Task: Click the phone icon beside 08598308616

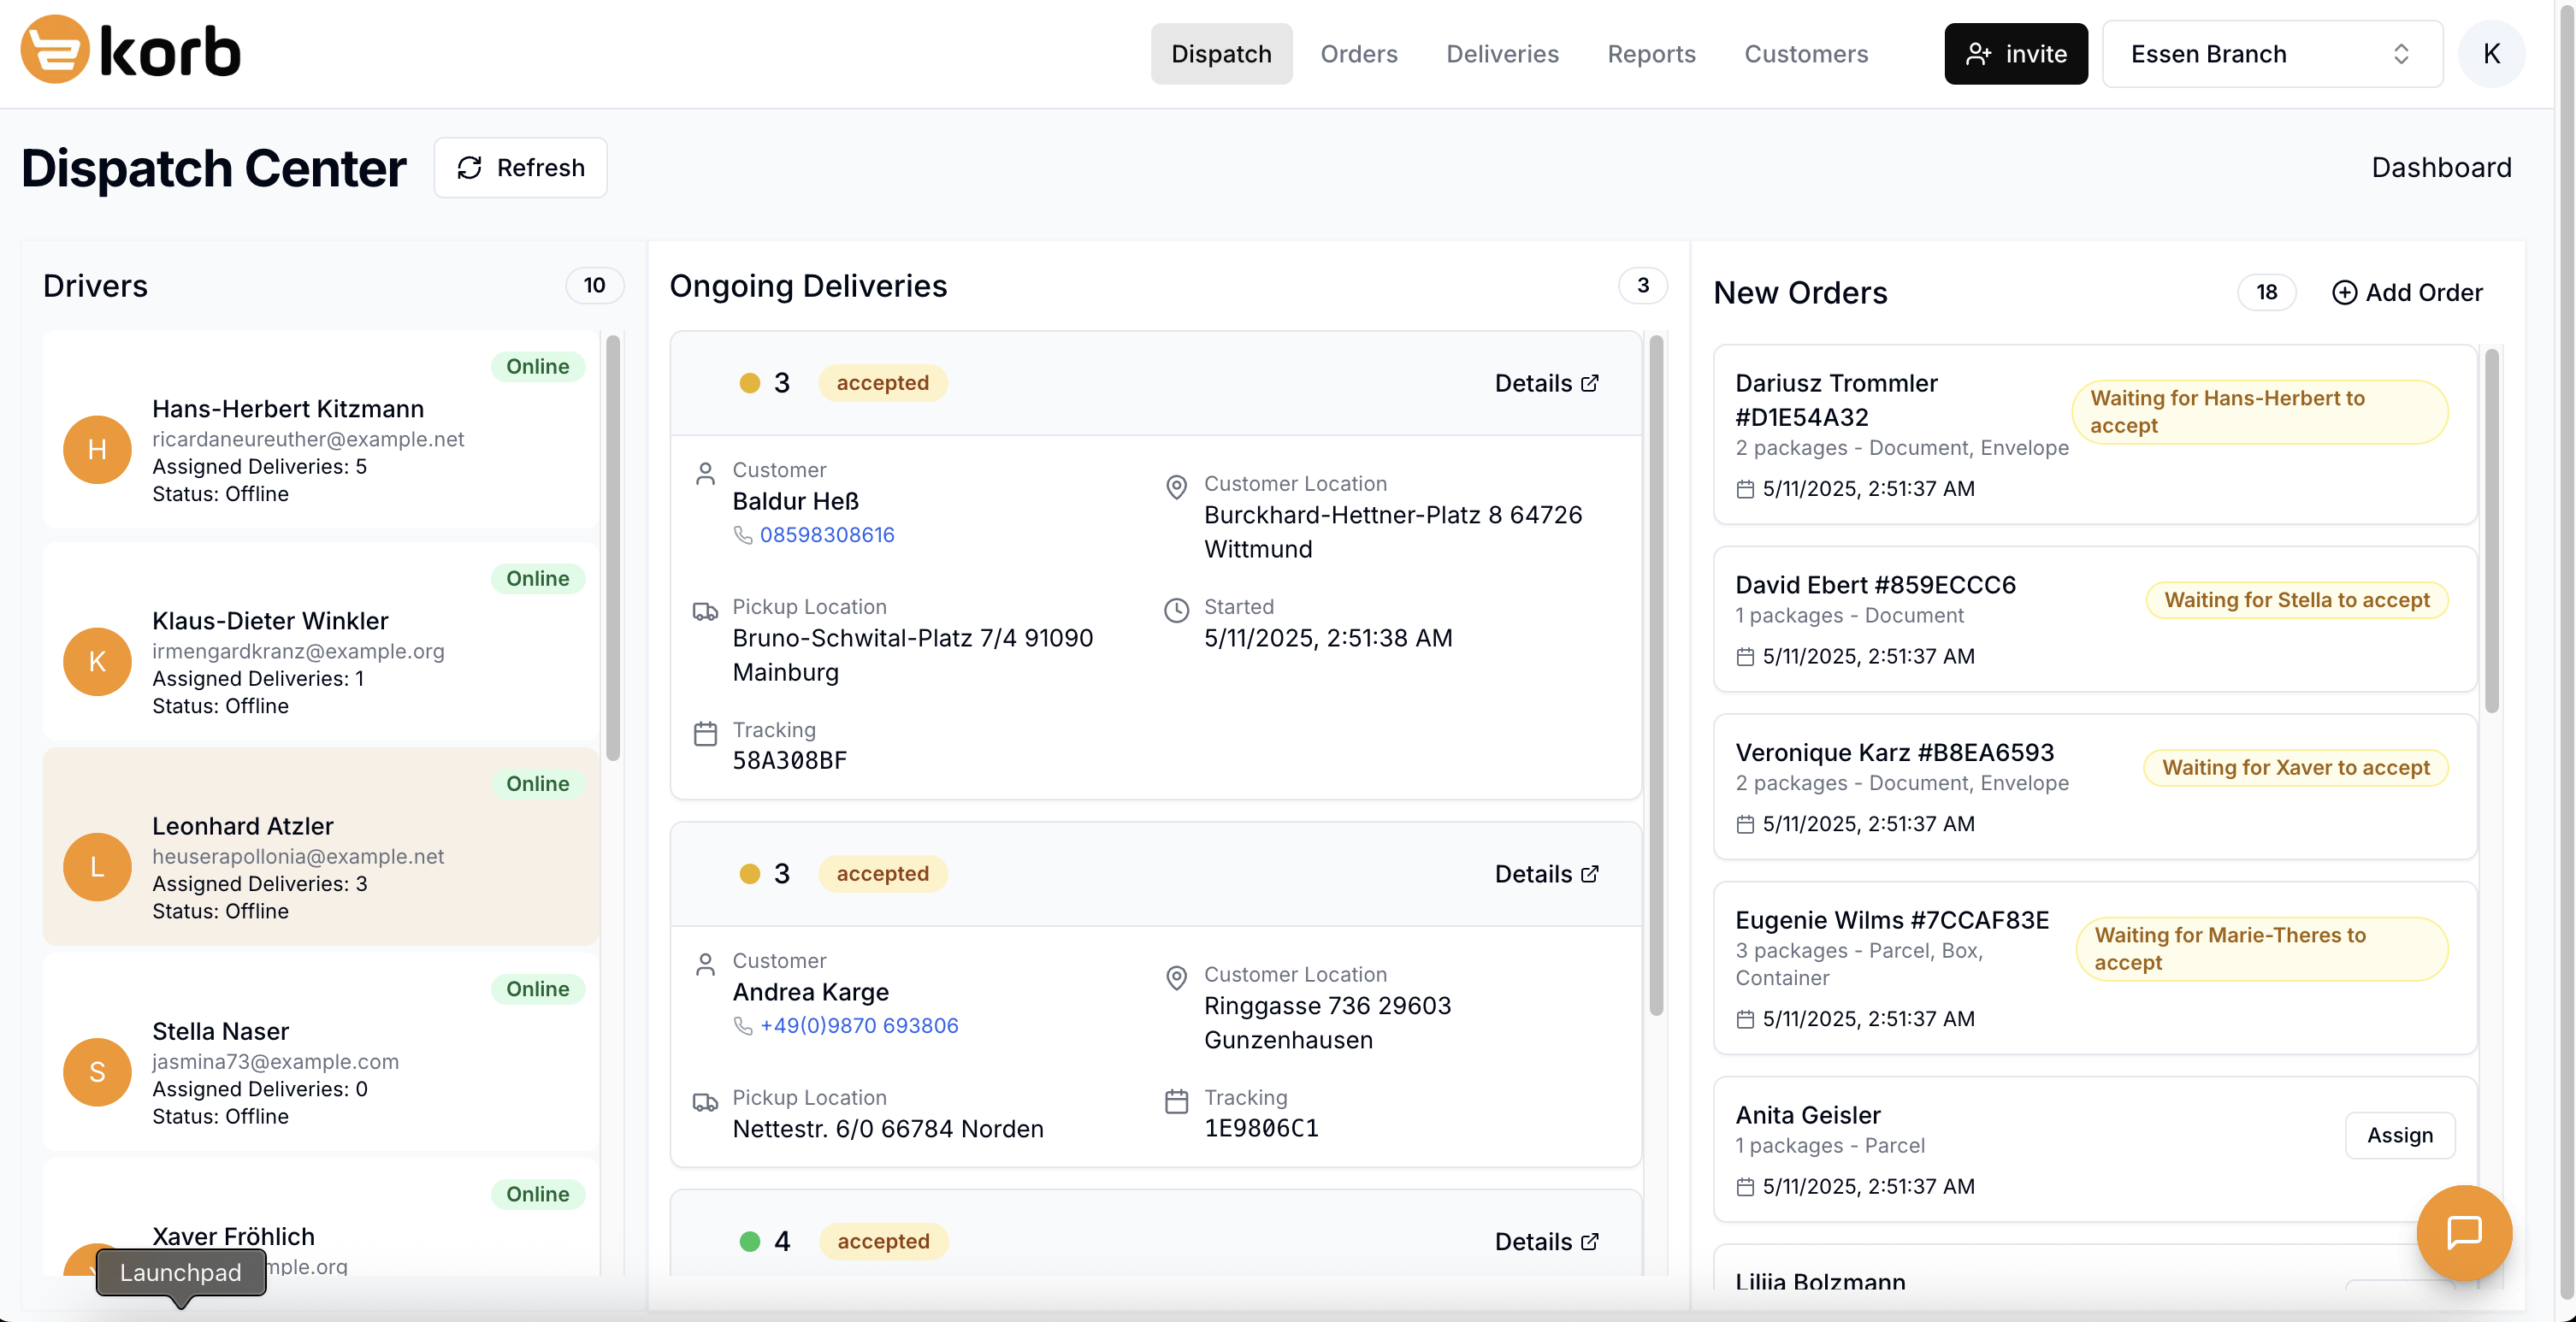Action: [x=743, y=535]
